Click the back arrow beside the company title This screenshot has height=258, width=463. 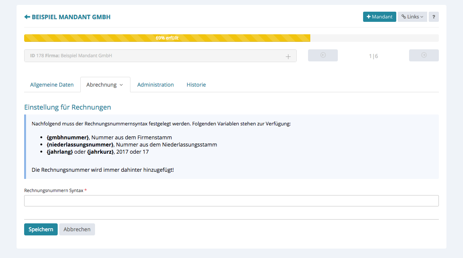coord(27,17)
